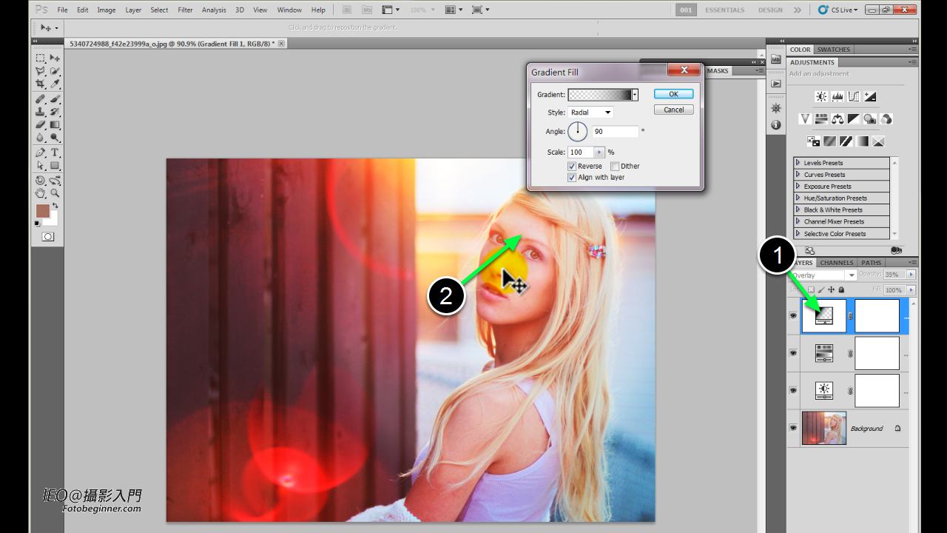Toggle lock all icon in Layers
The height and width of the screenshot is (533, 947).
click(841, 289)
